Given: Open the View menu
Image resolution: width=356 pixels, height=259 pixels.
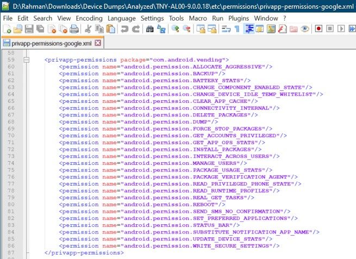Looking at the screenshot, I should click(64, 18).
